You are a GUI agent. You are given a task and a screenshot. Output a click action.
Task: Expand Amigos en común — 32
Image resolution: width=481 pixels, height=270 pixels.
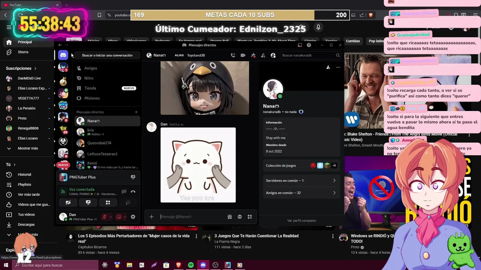301,193
